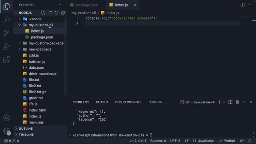Click the editor minimap
Image resolution: width=256 pixels, height=144 pixels.
(246, 16)
